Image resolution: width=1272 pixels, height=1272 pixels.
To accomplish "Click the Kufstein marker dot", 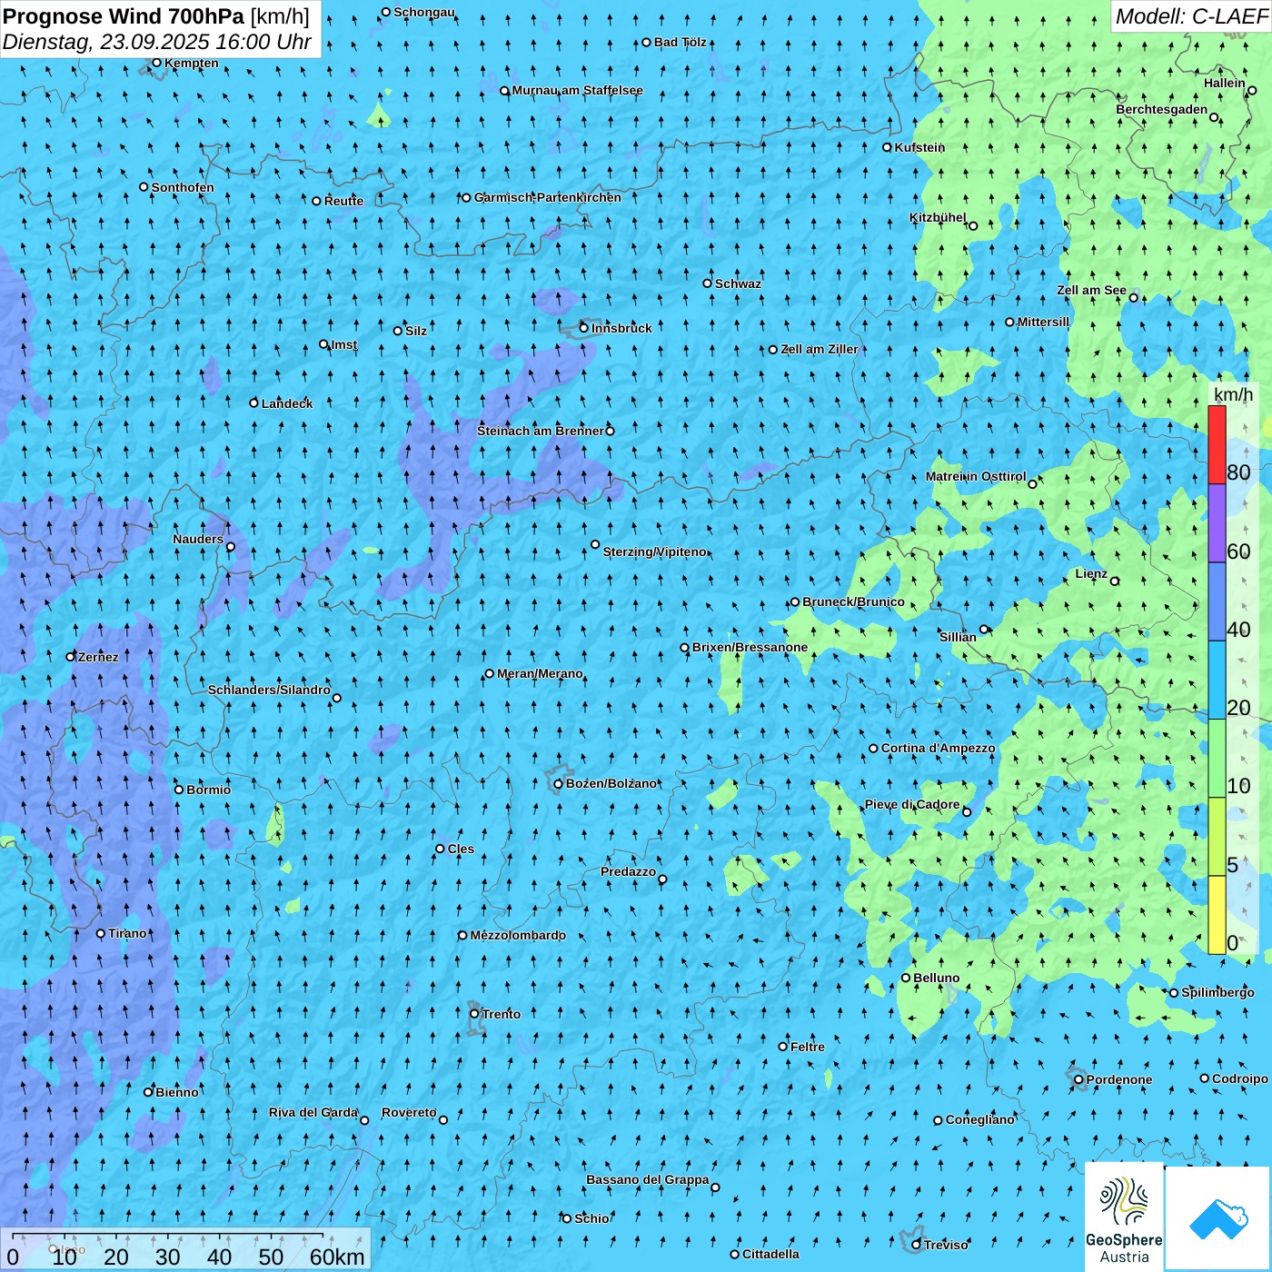I will click(x=888, y=147).
